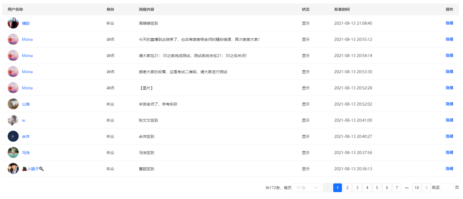Image resolution: width=463 pixels, height=199 pixels.
Task: Hide the 【图片】 message from Mona
Action: pyautogui.click(x=449, y=88)
